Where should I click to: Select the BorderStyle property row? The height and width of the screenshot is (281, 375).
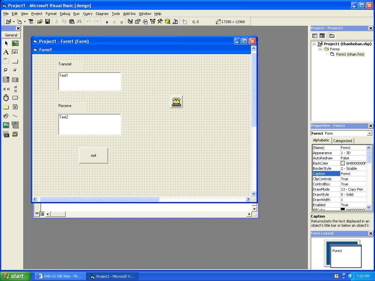click(x=339, y=168)
